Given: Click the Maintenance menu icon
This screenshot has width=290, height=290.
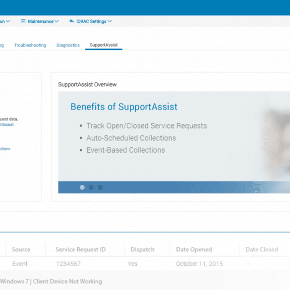Looking at the screenshot, I should click(x=23, y=21).
